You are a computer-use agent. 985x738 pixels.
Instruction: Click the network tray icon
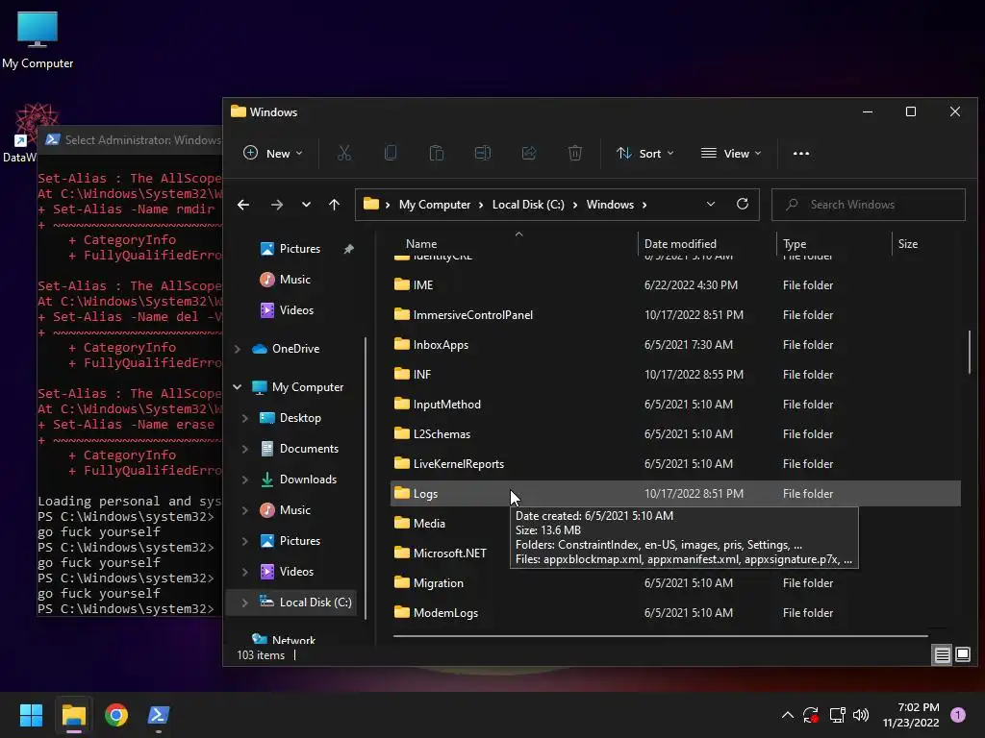pos(837,715)
